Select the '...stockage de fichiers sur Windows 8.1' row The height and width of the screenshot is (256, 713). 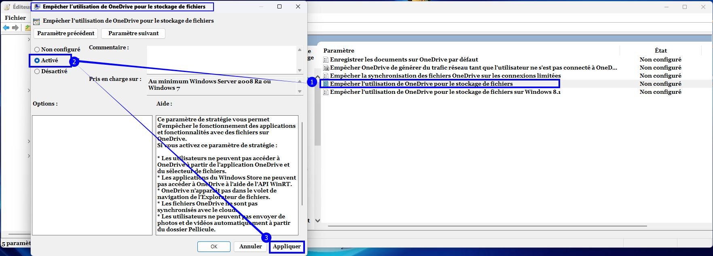coord(445,92)
